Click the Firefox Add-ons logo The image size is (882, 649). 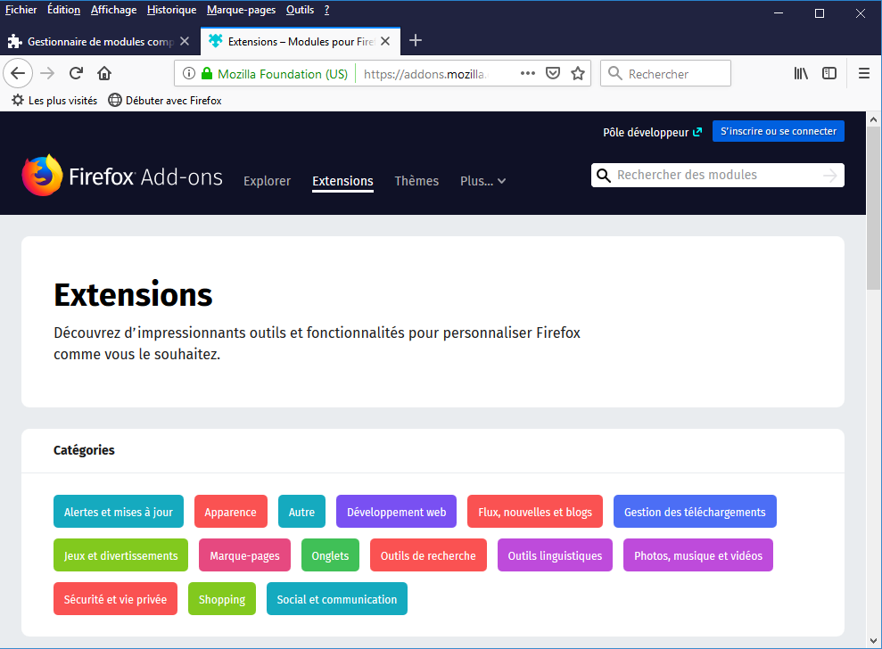point(122,176)
